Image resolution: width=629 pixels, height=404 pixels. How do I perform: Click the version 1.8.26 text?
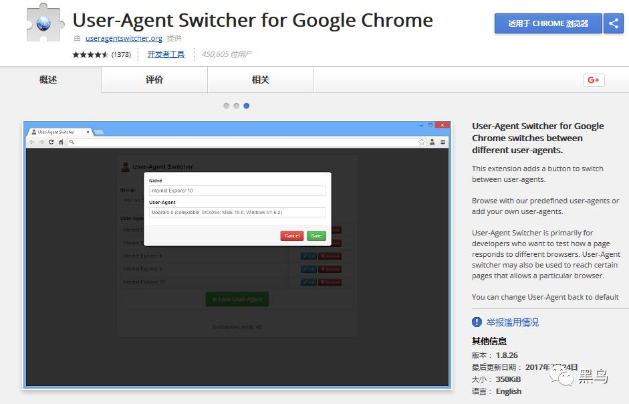(x=507, y=355)
